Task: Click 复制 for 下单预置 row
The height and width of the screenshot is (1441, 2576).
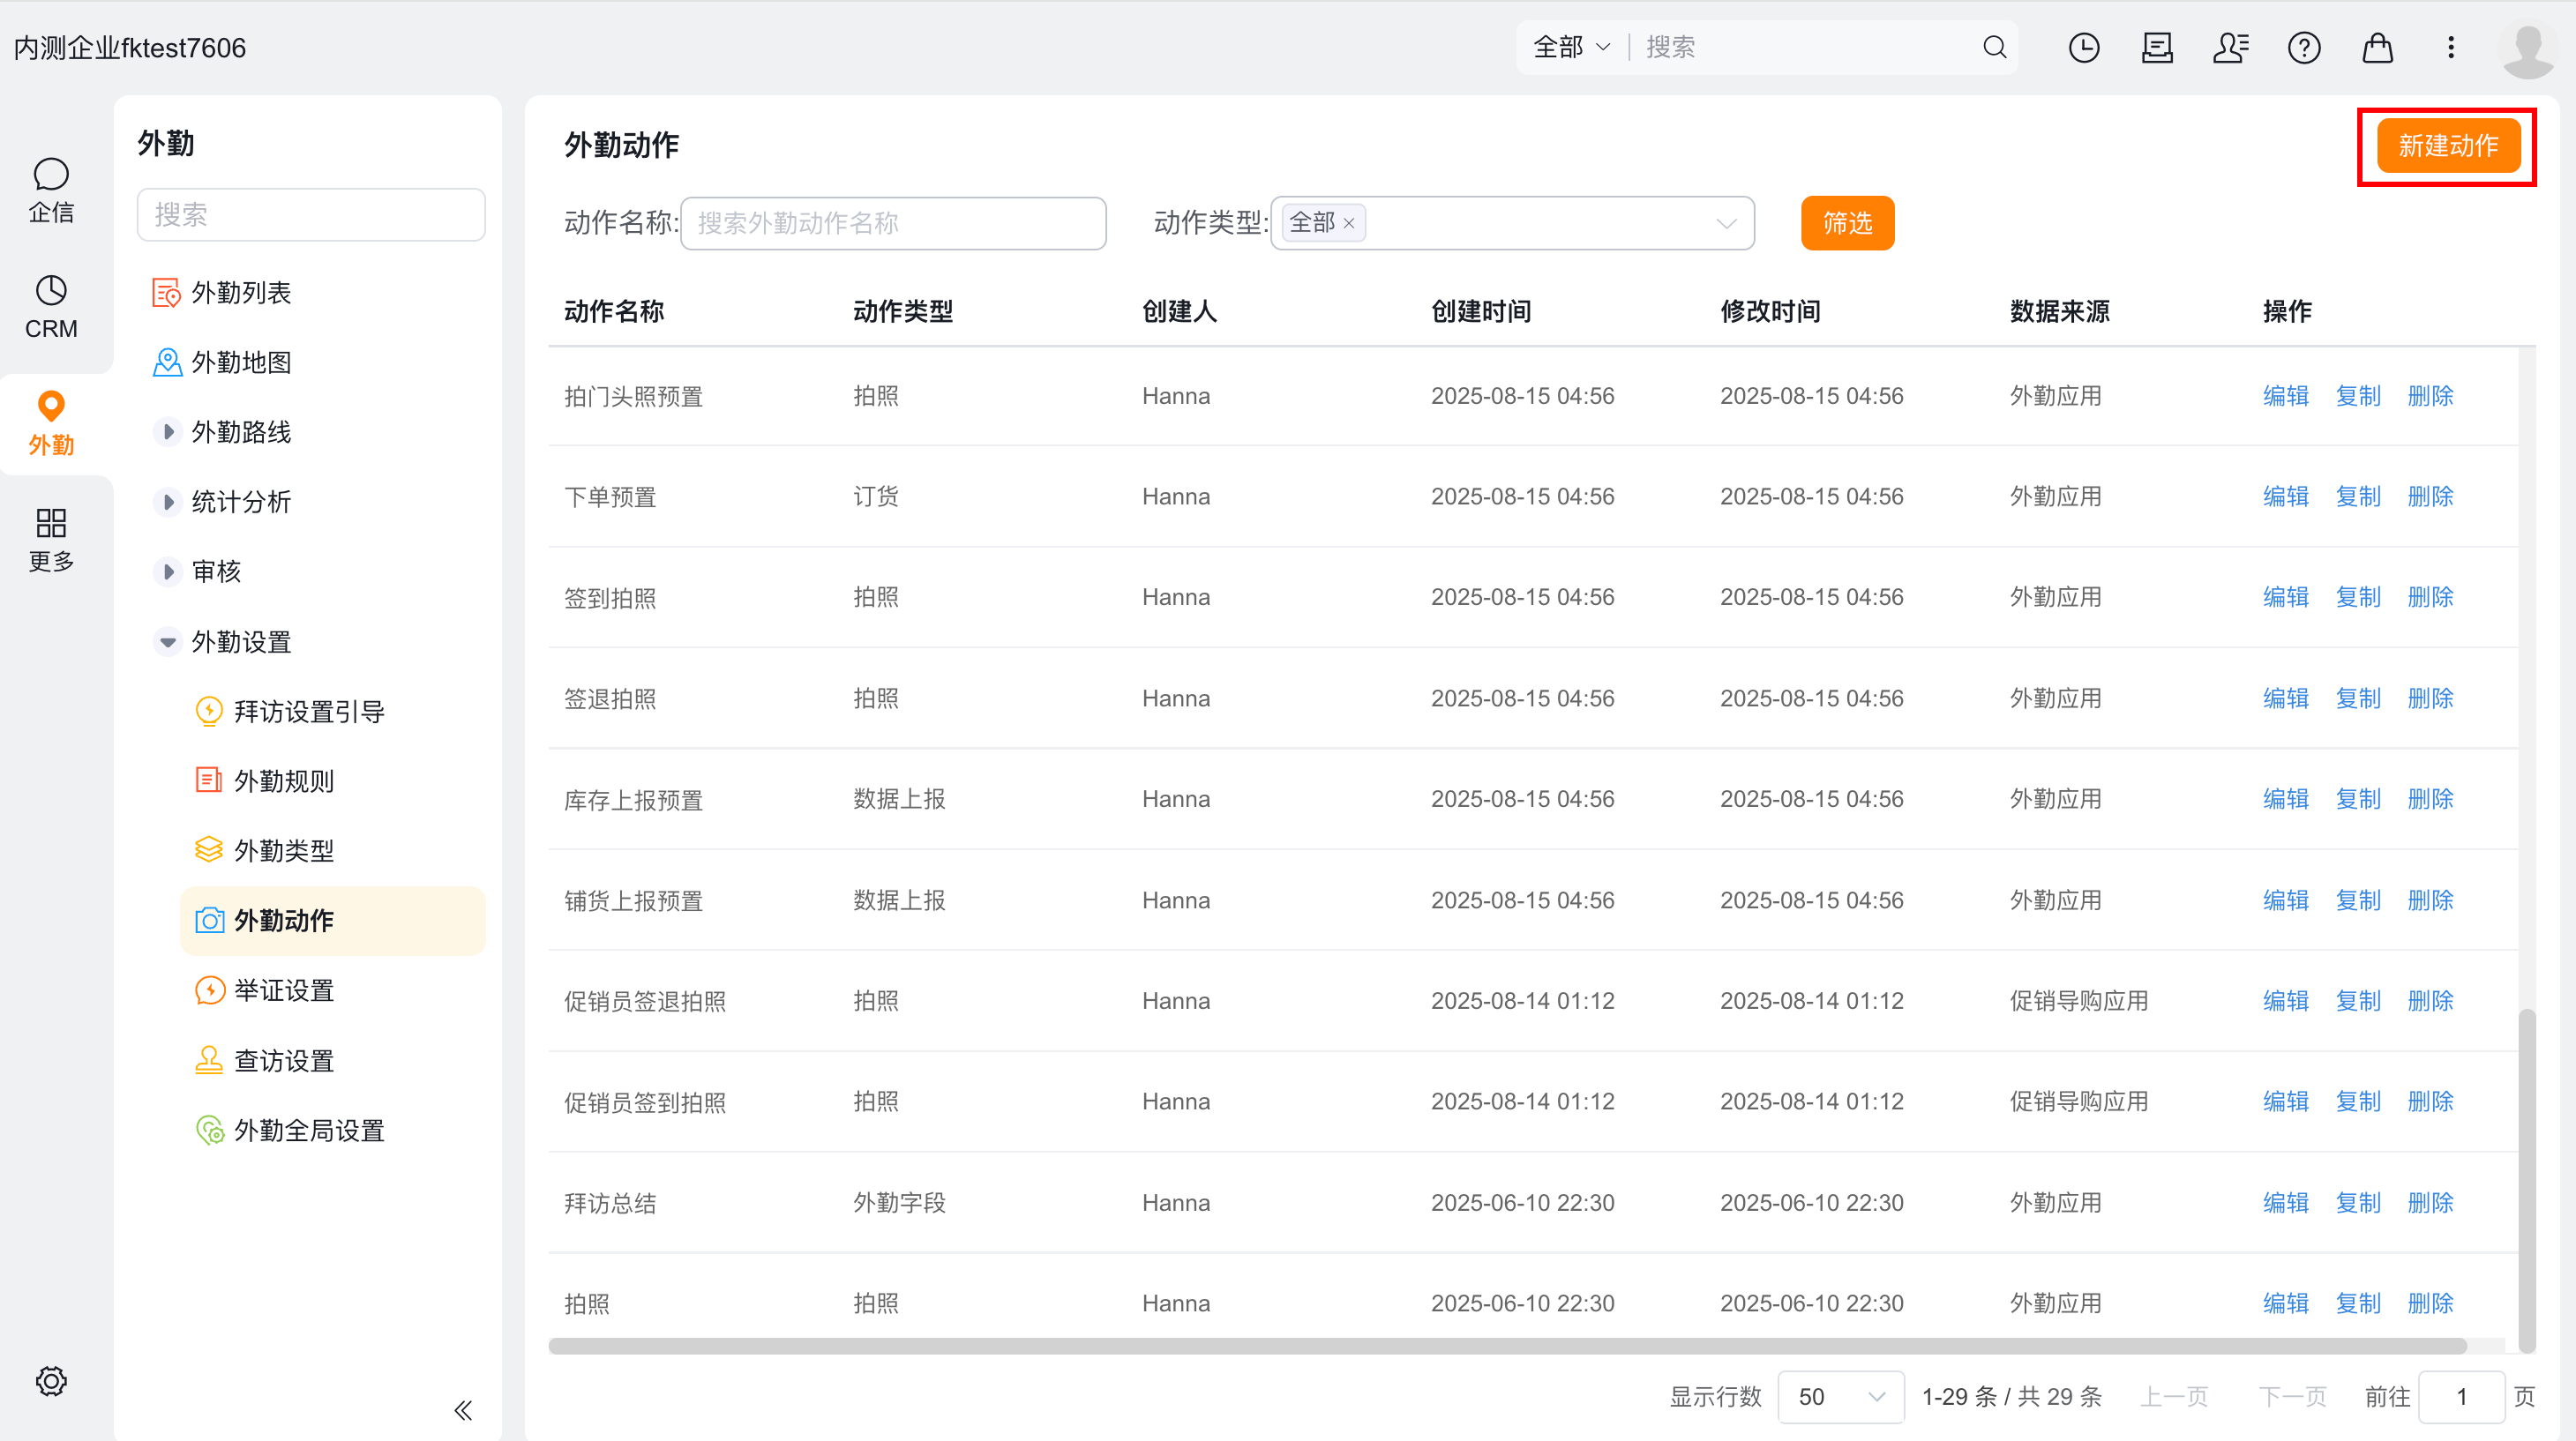Action: pyautogui.click(x=2358, y=497)
